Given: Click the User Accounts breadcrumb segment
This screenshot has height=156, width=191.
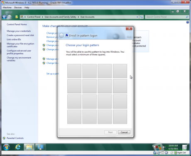Looking at the screenshot, I should [x=87, y=17].
